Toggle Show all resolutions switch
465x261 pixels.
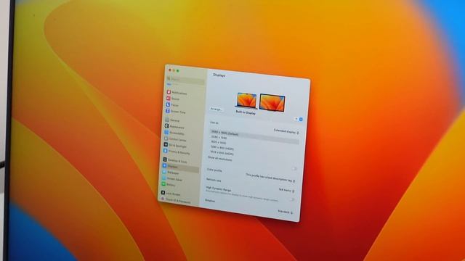(x=294, y=168)
